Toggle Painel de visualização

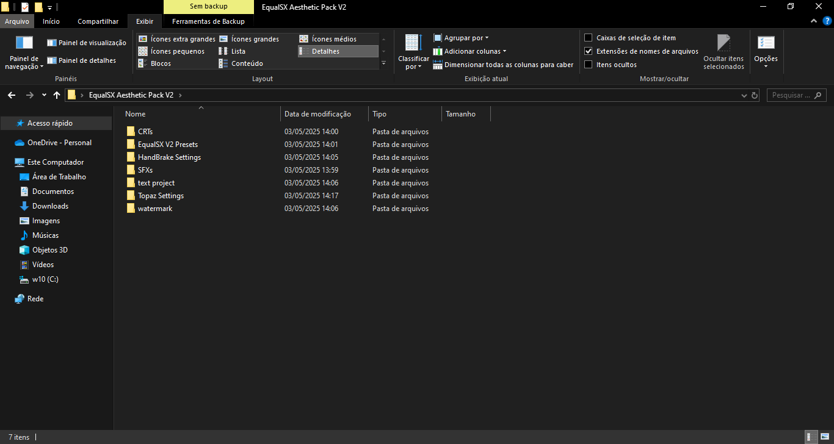coord(87,43)
